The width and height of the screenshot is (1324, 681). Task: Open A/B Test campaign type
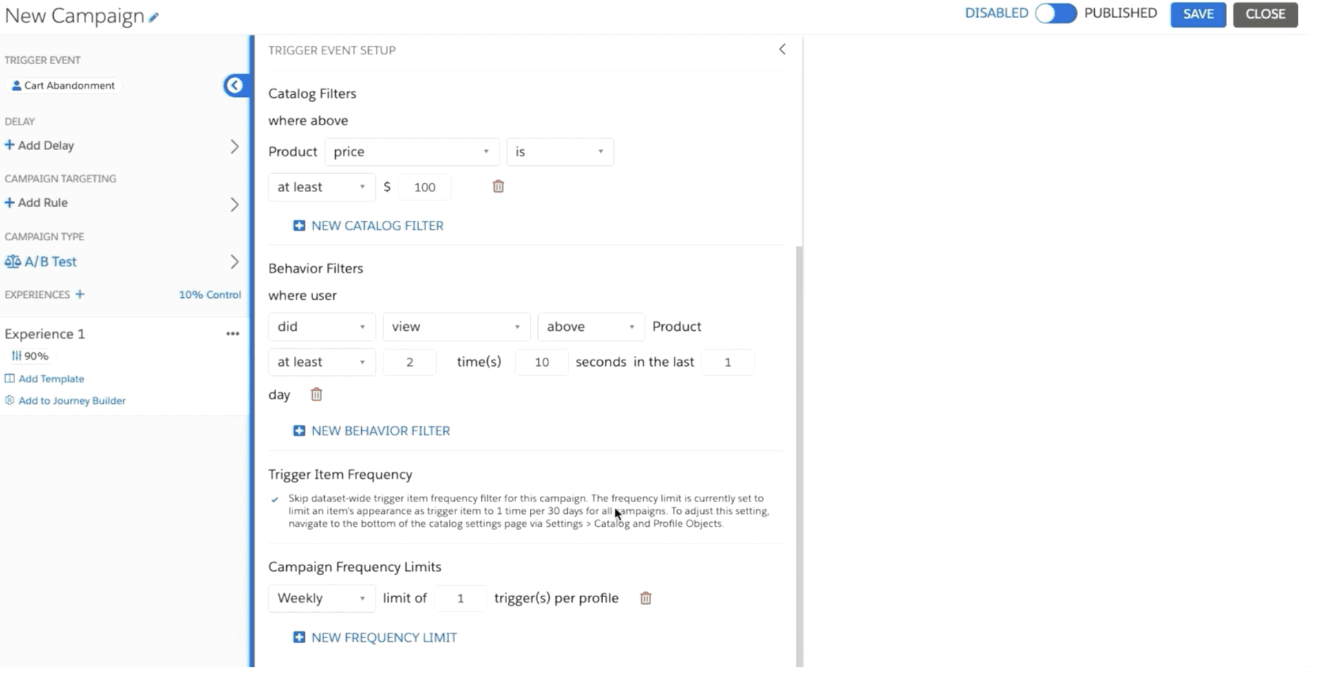(x=41, y=262)
